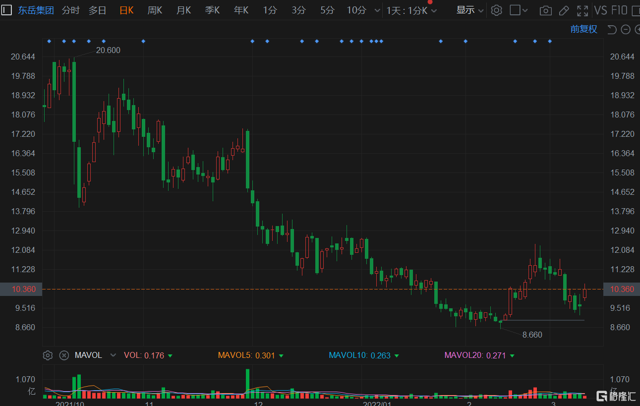The image size is (640, 406).
Task: Expand the 显示 display dropdown
Action: click(469, 10)
